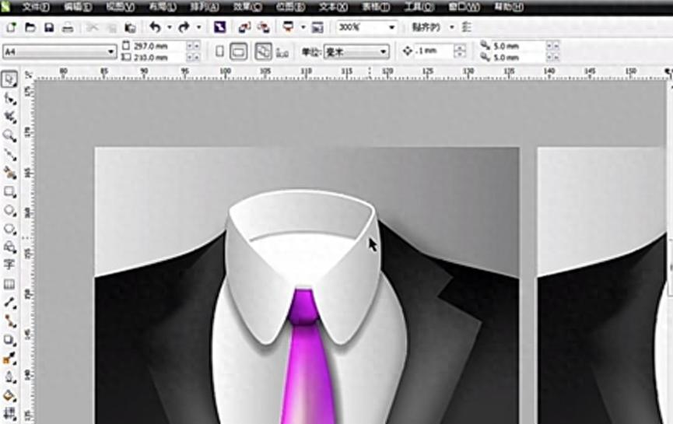Select the Zoom magnifier tool
Viewport: 673px width, 424px height.
tap(10, 135)
